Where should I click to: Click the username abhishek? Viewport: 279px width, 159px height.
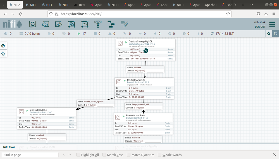click(260, 22)
